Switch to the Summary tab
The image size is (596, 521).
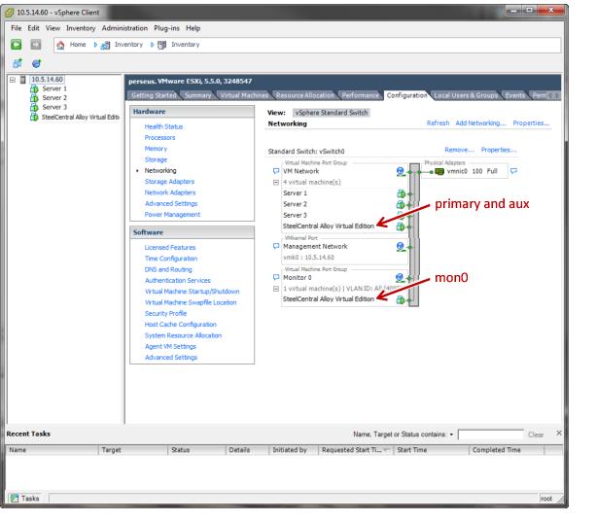(197, 95)
